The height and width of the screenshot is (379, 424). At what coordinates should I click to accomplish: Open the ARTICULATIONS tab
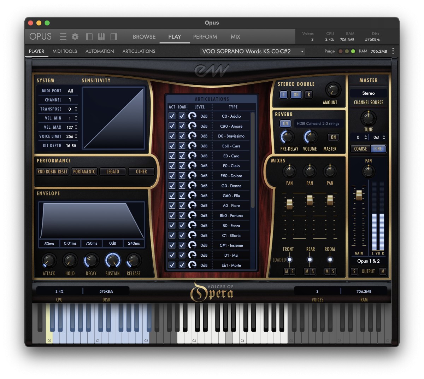click(139, 51)
